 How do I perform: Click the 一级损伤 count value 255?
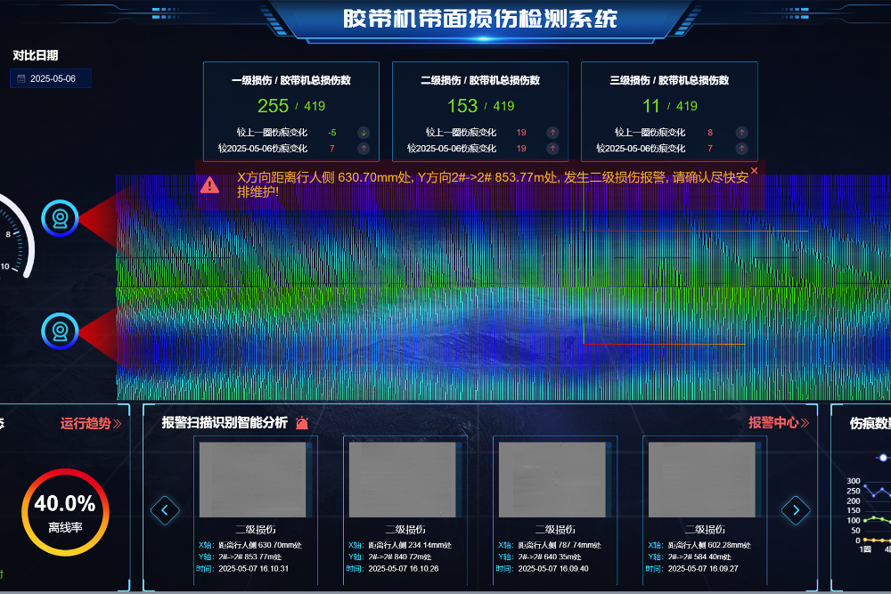tap(273, 106)
